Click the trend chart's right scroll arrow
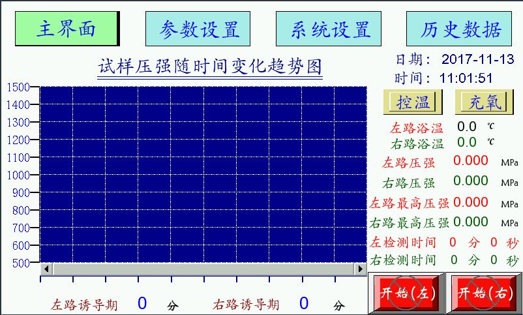Screen dimensions: 523x315 click(361, 269)
